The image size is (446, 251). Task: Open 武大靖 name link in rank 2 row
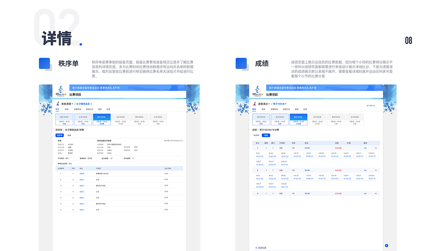(x=307, y=171)
